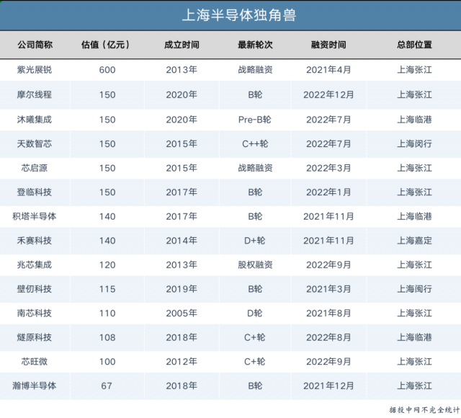Click 上海临港 in the 沐曦集成 row
Screen dimensions: 461x418
pos(415,120)
